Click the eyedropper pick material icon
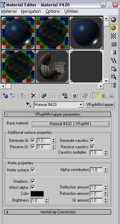This screenshot has height=224, width=120. coord(29,105)
